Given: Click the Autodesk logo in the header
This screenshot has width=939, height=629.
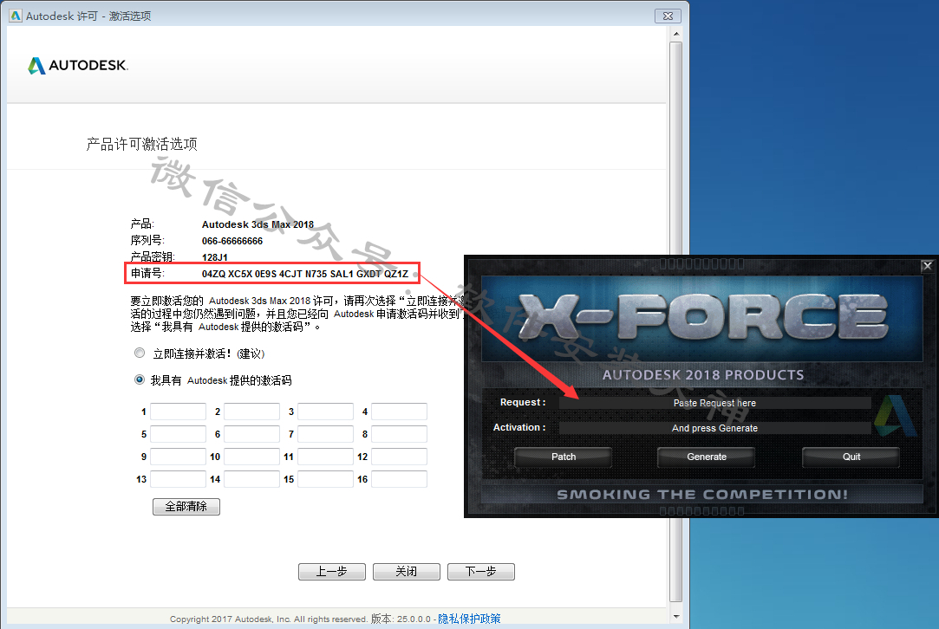Looking at the screenshot, I should pos(78,66).
